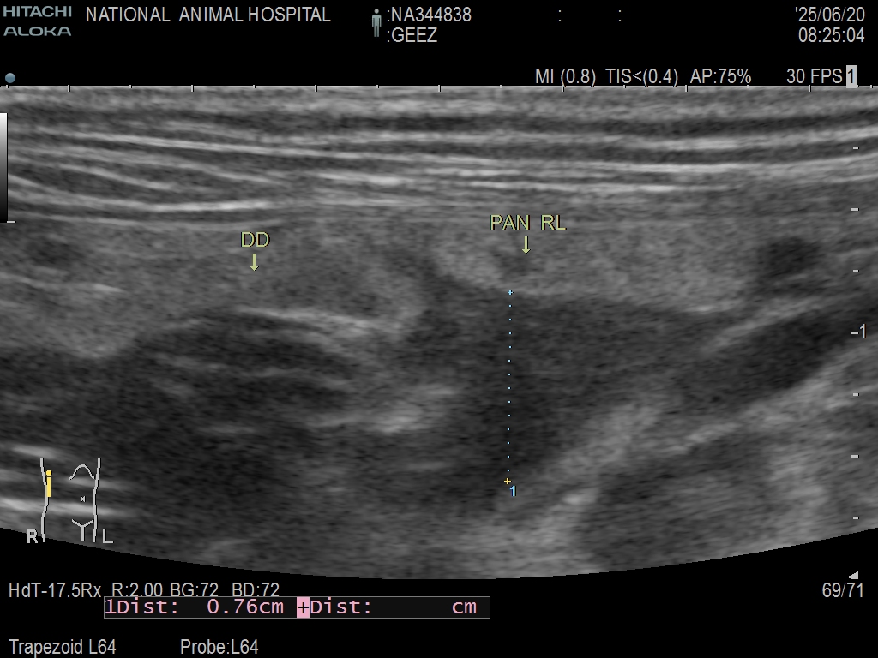Click the patient ID NA344838

(430, 15)
